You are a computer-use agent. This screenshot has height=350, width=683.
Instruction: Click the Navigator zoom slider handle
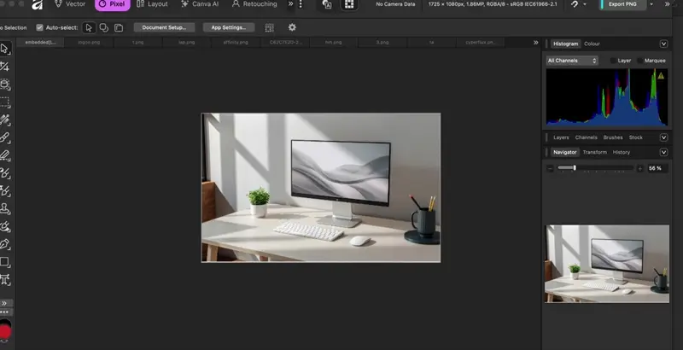click(x=575, y=167)
